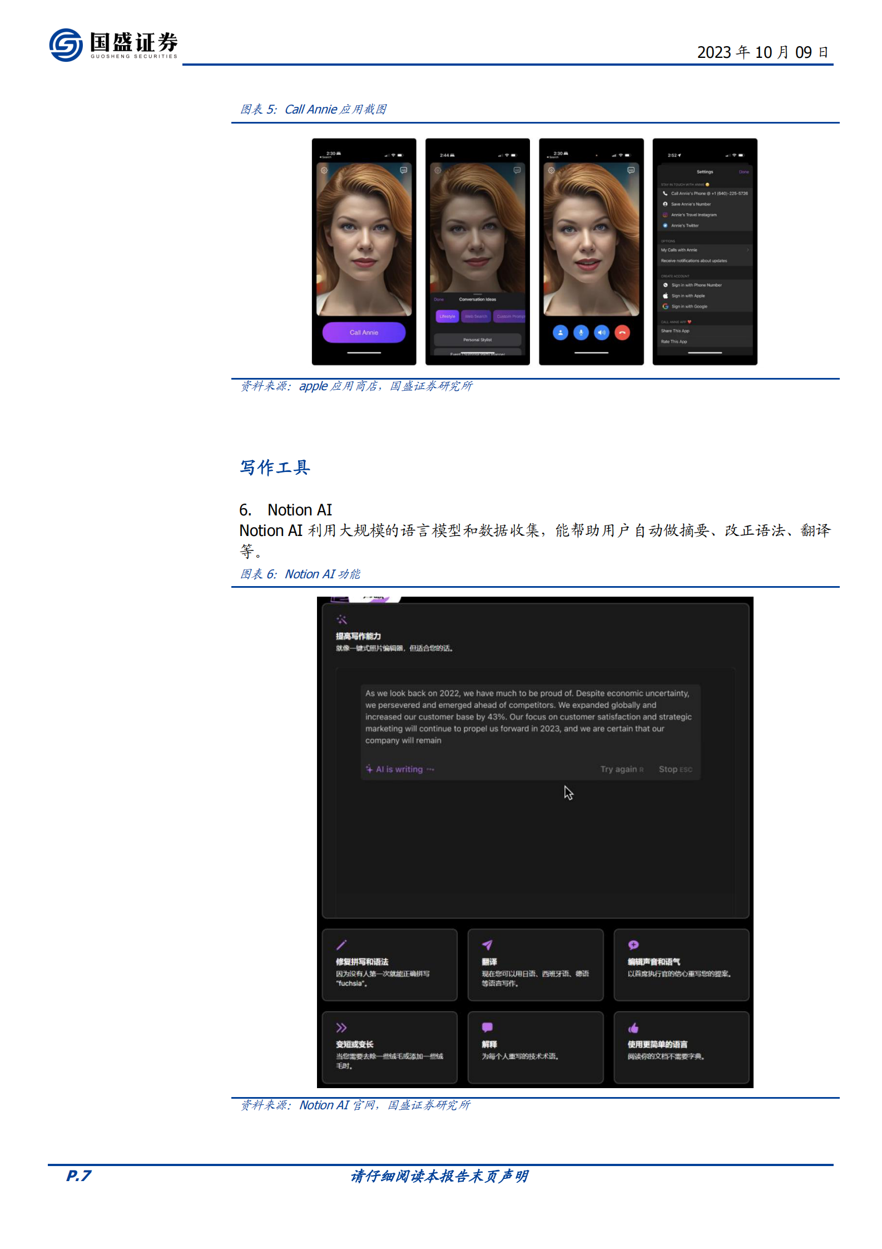This screenshot has height=1249, width=882.
Task: Click the magic wand icon above 提高写作能力
Action: coord(341,619)
